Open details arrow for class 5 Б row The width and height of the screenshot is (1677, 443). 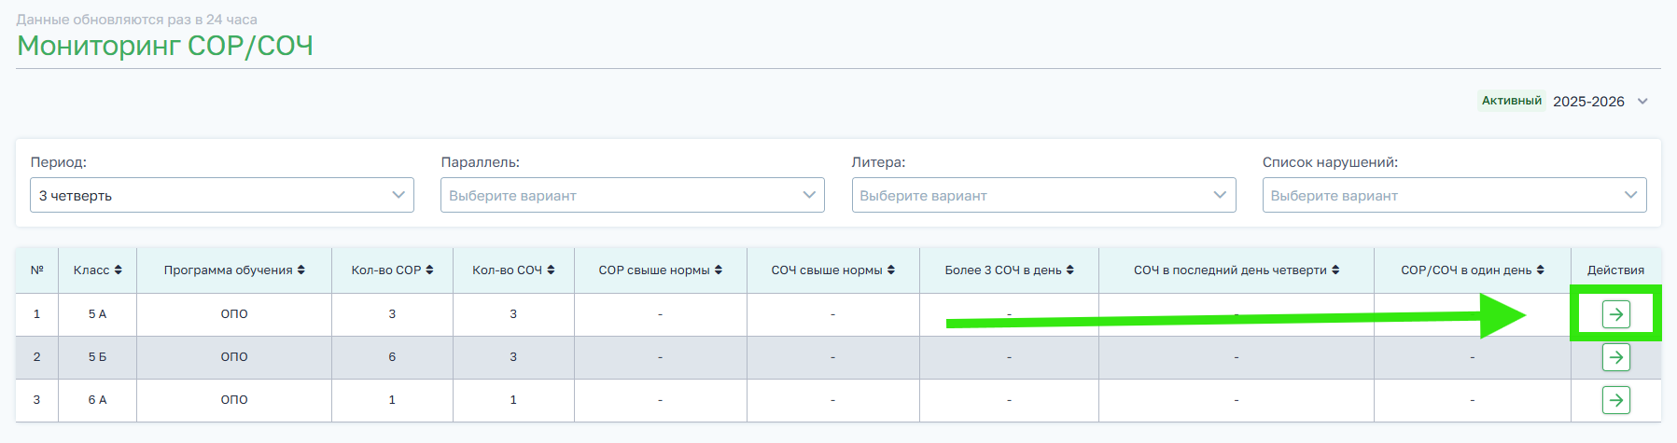[x=1615, y=357]
